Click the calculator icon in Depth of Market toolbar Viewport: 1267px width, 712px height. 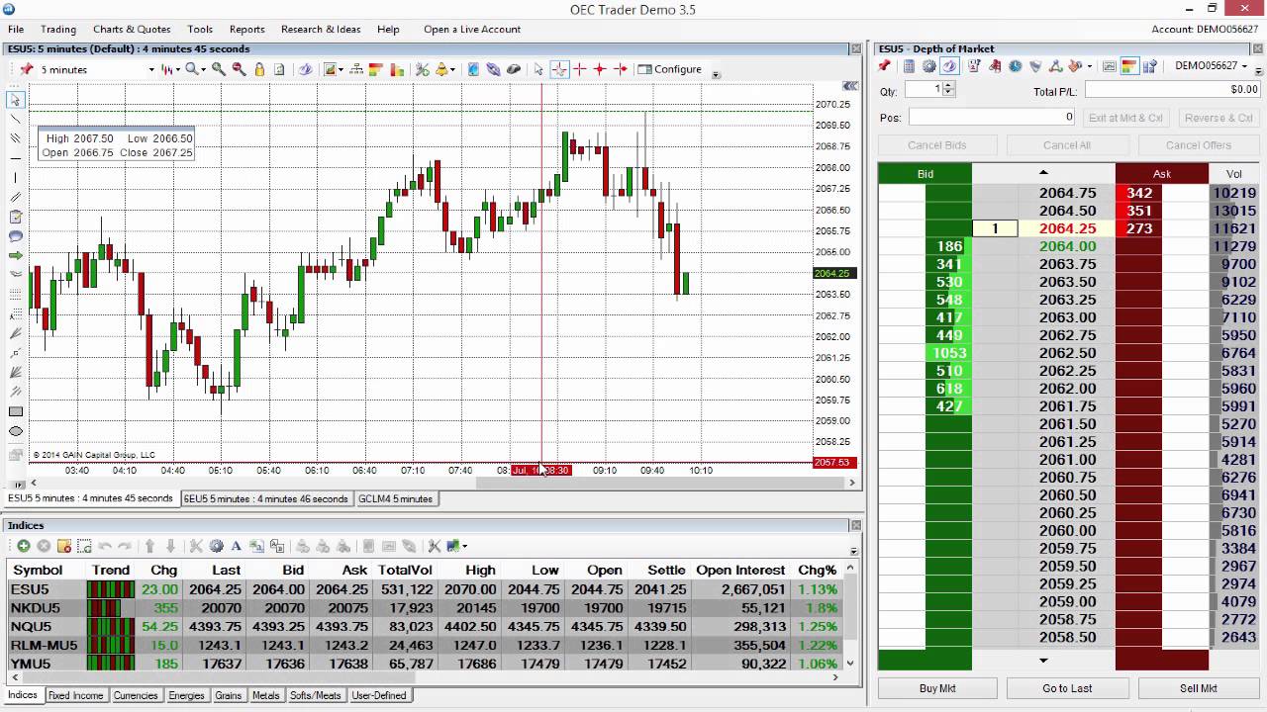(909, 66)
